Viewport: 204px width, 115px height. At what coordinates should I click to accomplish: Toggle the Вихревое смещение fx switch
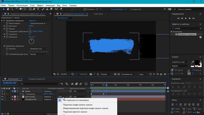click(4, 20)
